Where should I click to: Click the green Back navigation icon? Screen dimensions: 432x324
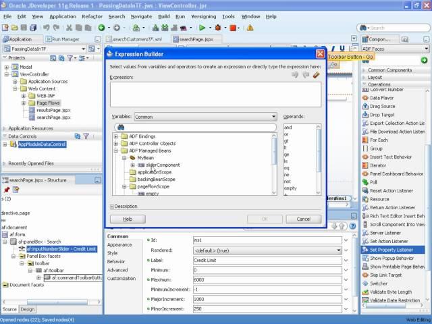point(101,28)
